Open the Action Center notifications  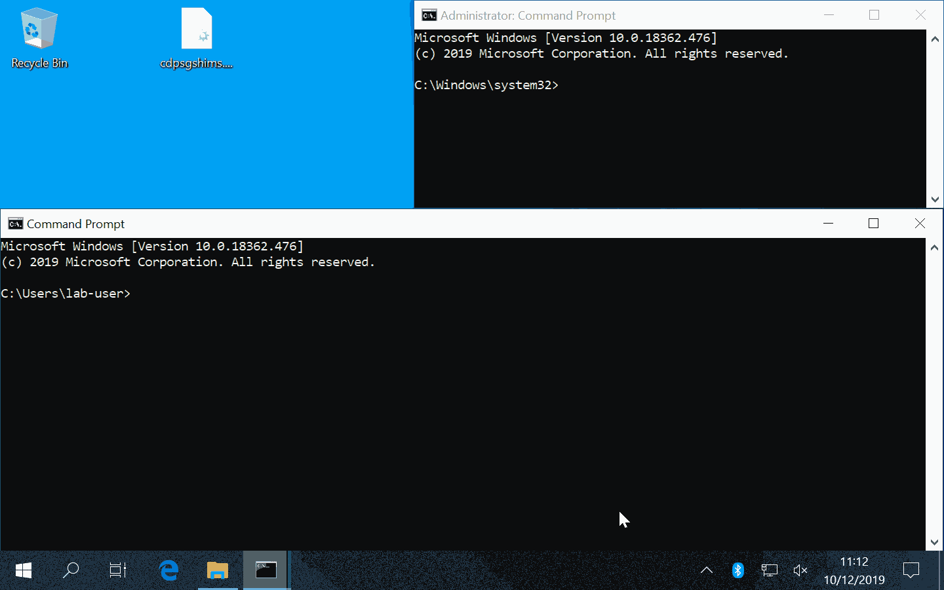point(911,570)
